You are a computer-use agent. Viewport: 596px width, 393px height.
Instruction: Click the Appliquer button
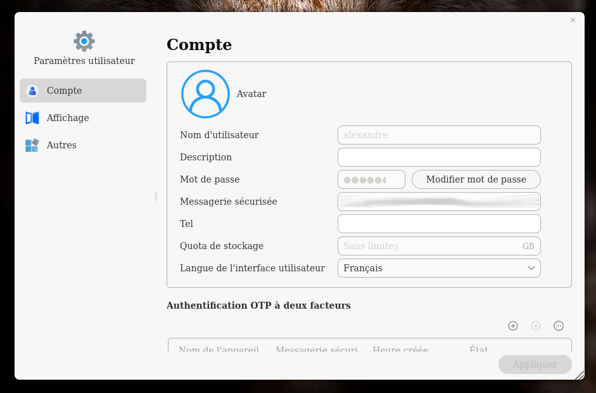point(535,364)
